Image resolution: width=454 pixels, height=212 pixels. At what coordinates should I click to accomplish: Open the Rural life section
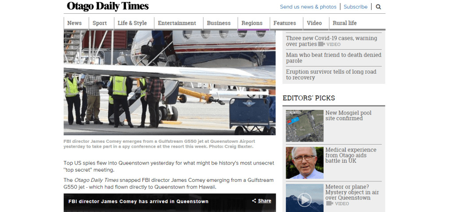(344, 23)
